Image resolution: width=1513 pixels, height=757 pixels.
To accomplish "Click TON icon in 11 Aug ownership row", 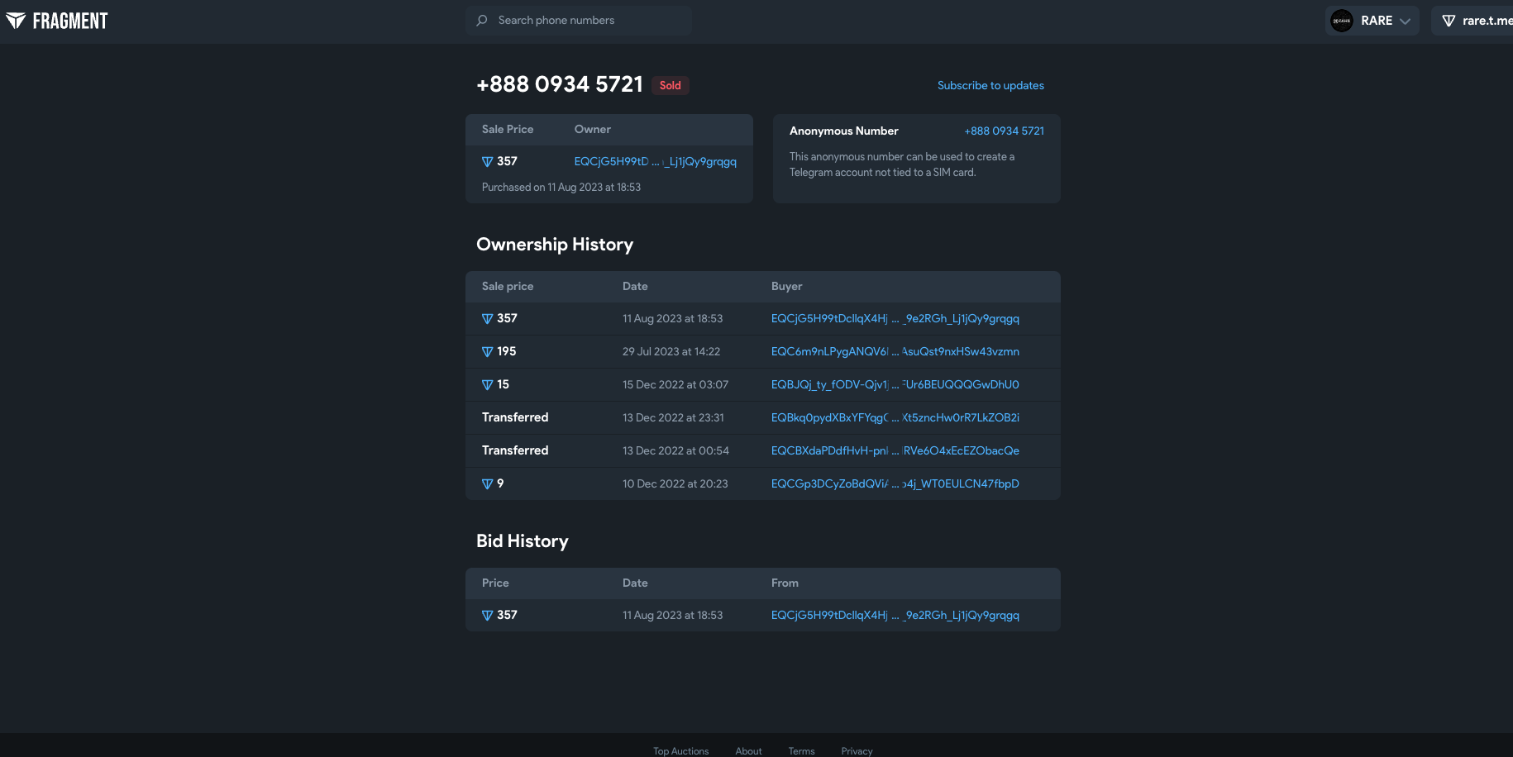I will (x=487, y=319).
